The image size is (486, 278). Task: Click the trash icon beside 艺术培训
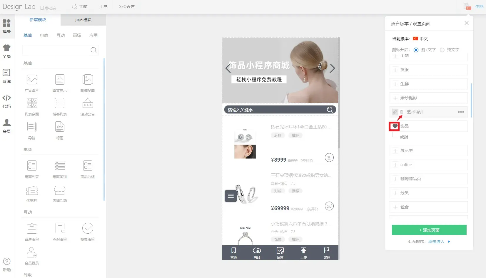[x=402, y=112]
